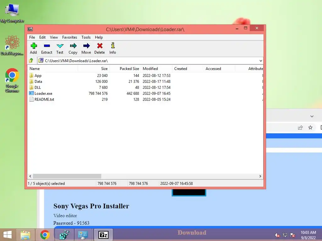
Task: Sort by Modified column header
Action: pos(157,69)
